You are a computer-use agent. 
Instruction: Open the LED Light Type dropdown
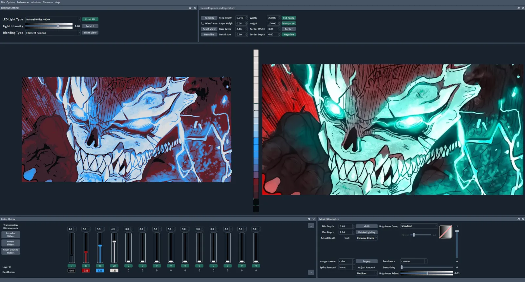click(53, 19)
